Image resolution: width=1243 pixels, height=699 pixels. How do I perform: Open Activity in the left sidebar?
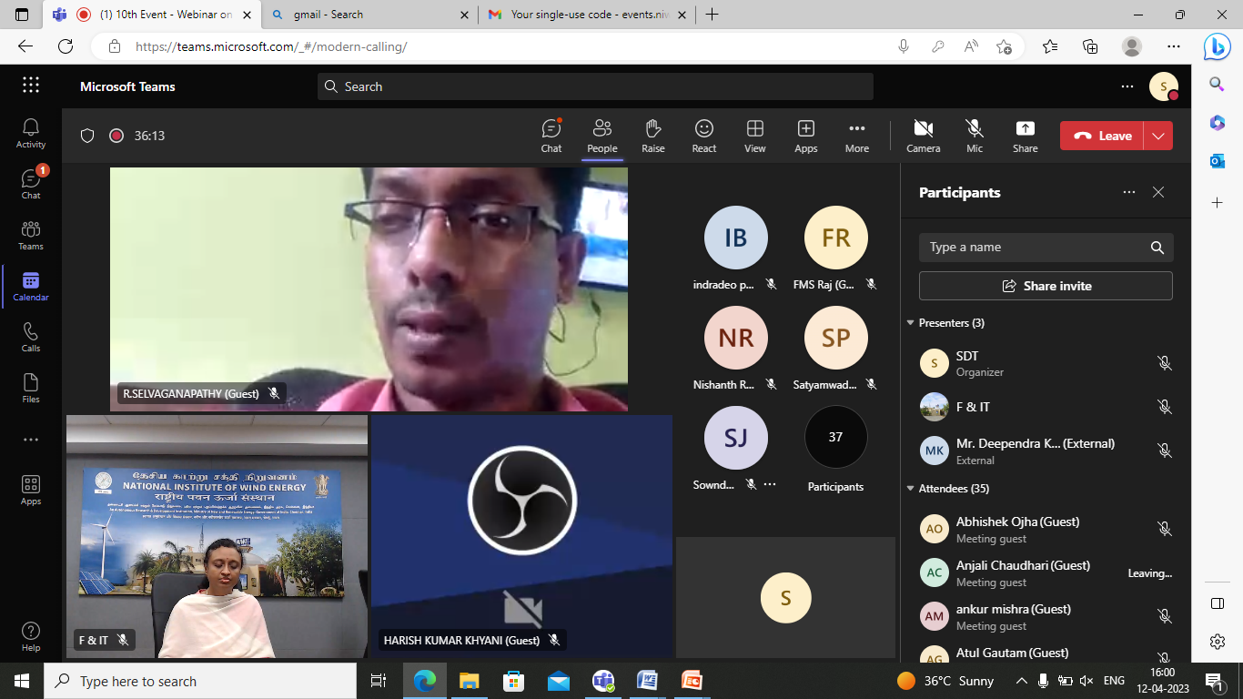click(x=31, y=133)
